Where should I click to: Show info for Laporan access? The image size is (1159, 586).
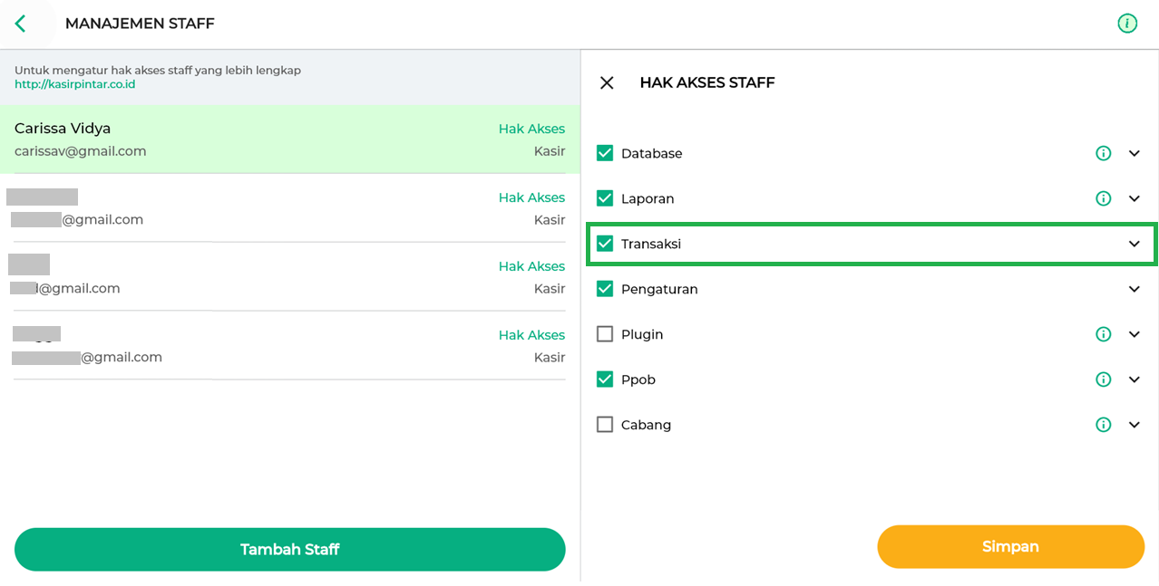tap(1103, 199)
